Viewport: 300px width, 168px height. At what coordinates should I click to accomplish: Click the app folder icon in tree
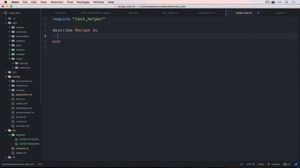click(x=9, y=23)
